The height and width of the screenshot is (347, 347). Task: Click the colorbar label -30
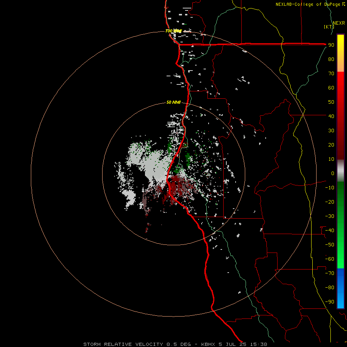pos(330,216)
